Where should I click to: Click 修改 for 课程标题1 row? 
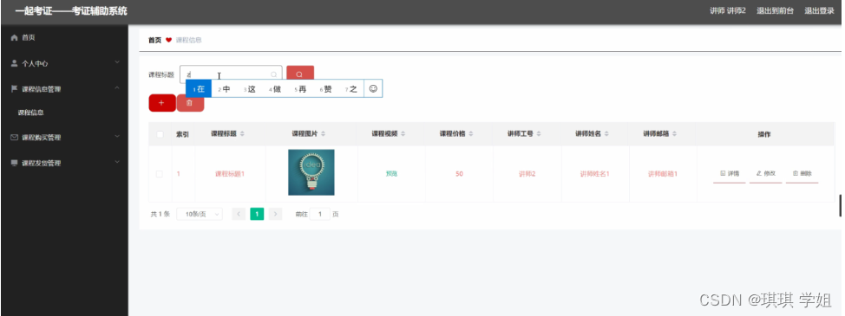765,174
